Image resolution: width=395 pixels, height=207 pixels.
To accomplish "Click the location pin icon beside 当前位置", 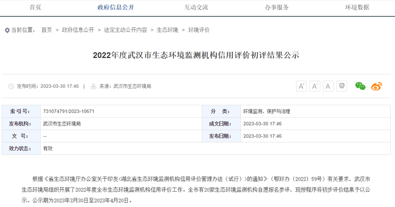I will pyautogui.click(x=7, y=31).
